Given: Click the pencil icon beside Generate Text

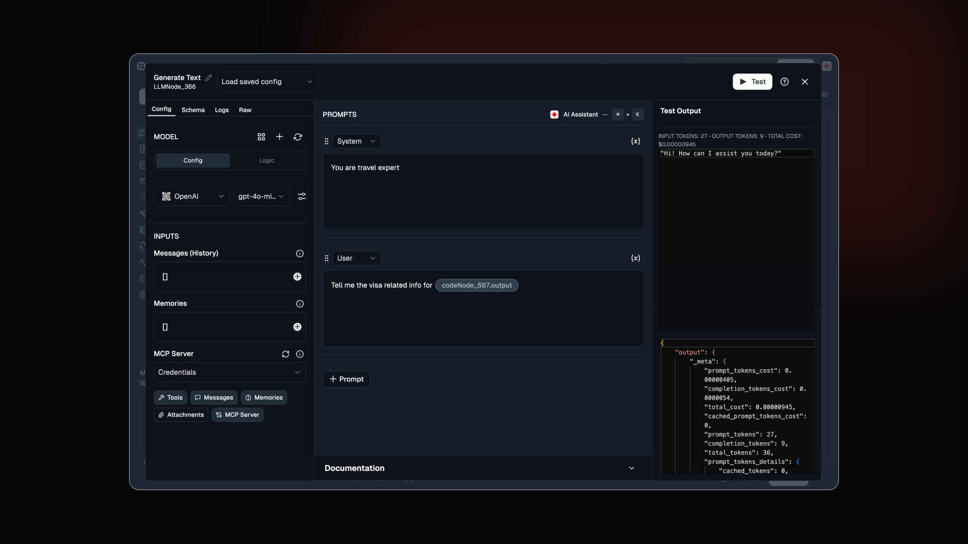Looking at the screenshot, I should pos(208,78).
